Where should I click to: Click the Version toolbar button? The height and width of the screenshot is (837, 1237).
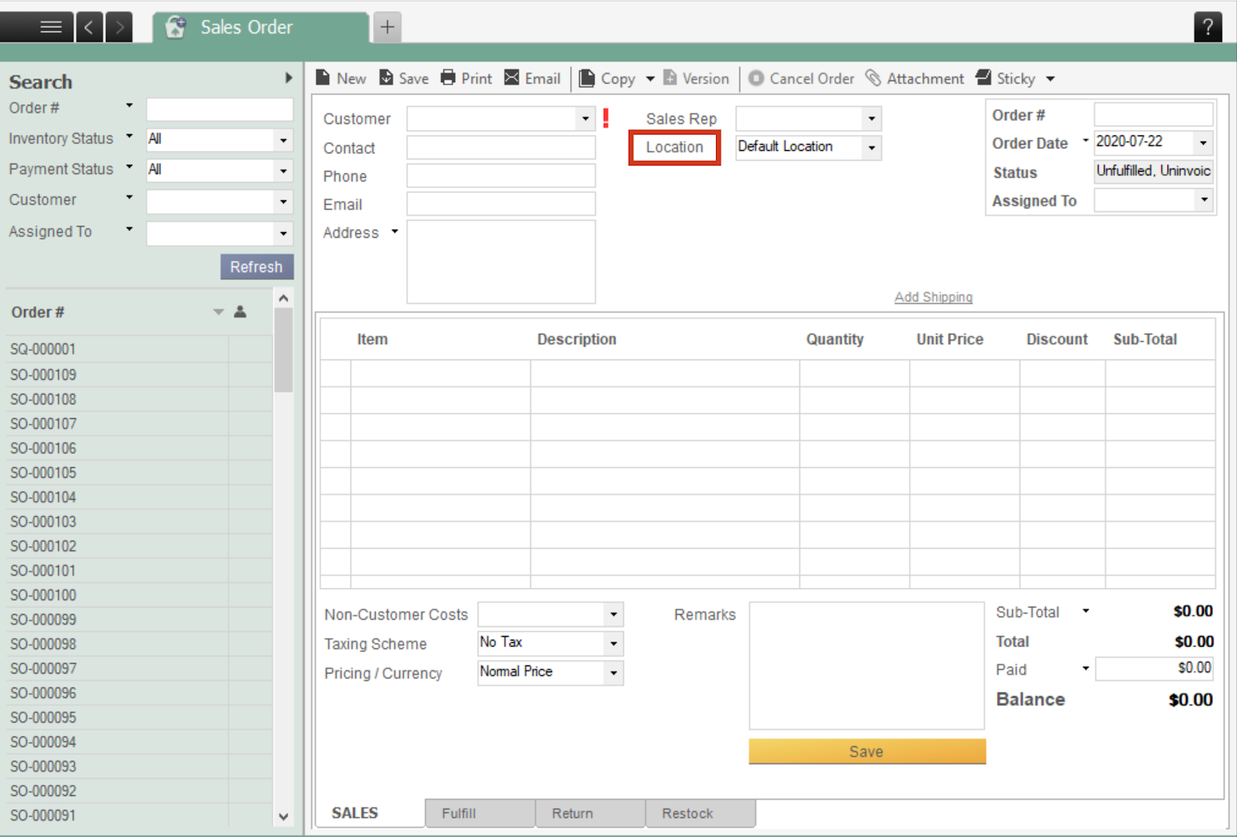coord(696,78)
